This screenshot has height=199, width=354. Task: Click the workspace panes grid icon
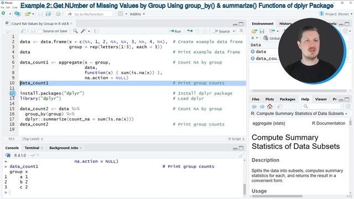tap(121, 14)
